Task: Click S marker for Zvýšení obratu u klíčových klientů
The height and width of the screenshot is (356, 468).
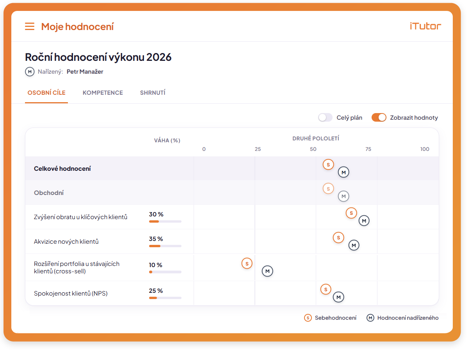Action: 351,213
